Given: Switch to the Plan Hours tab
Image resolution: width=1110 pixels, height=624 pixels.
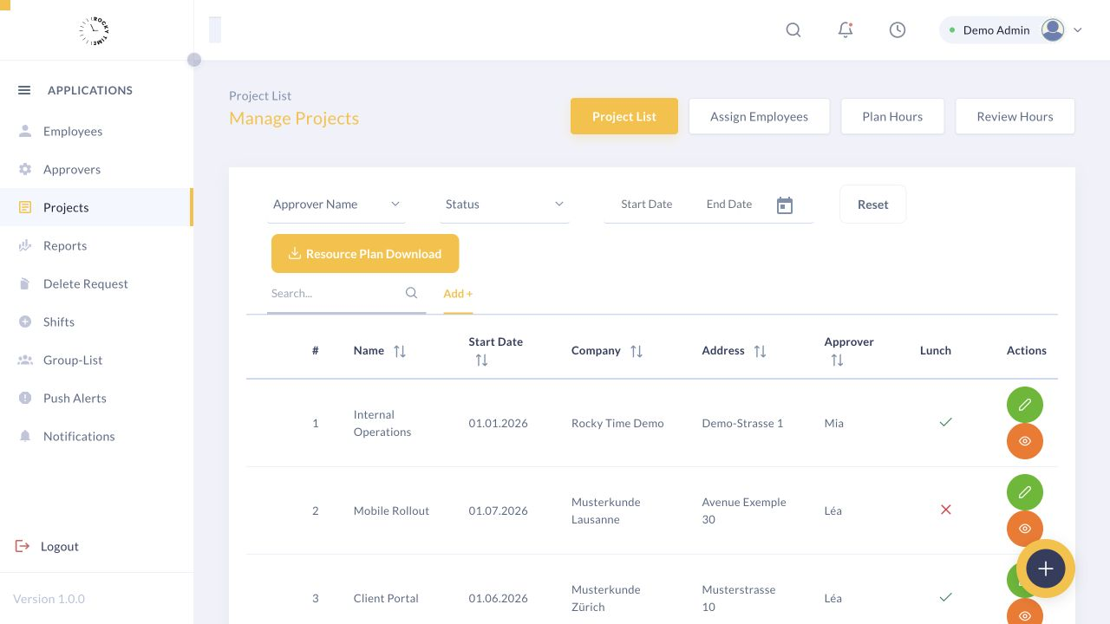Looking at the screenshot, I should tap(892, 116).
